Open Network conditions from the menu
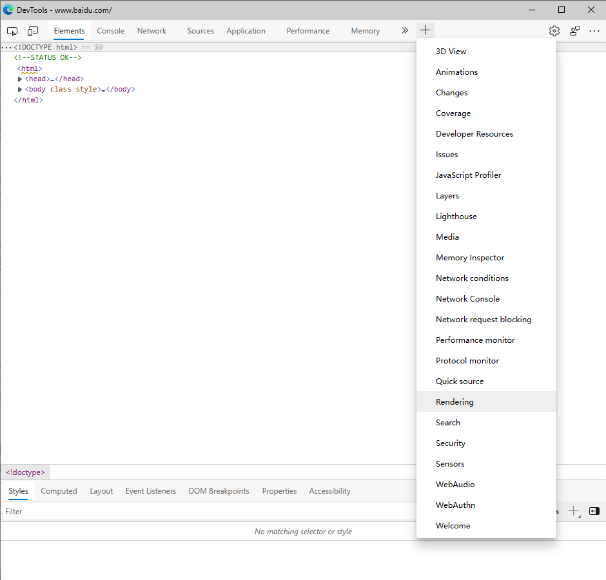 [x=472, y=278]
